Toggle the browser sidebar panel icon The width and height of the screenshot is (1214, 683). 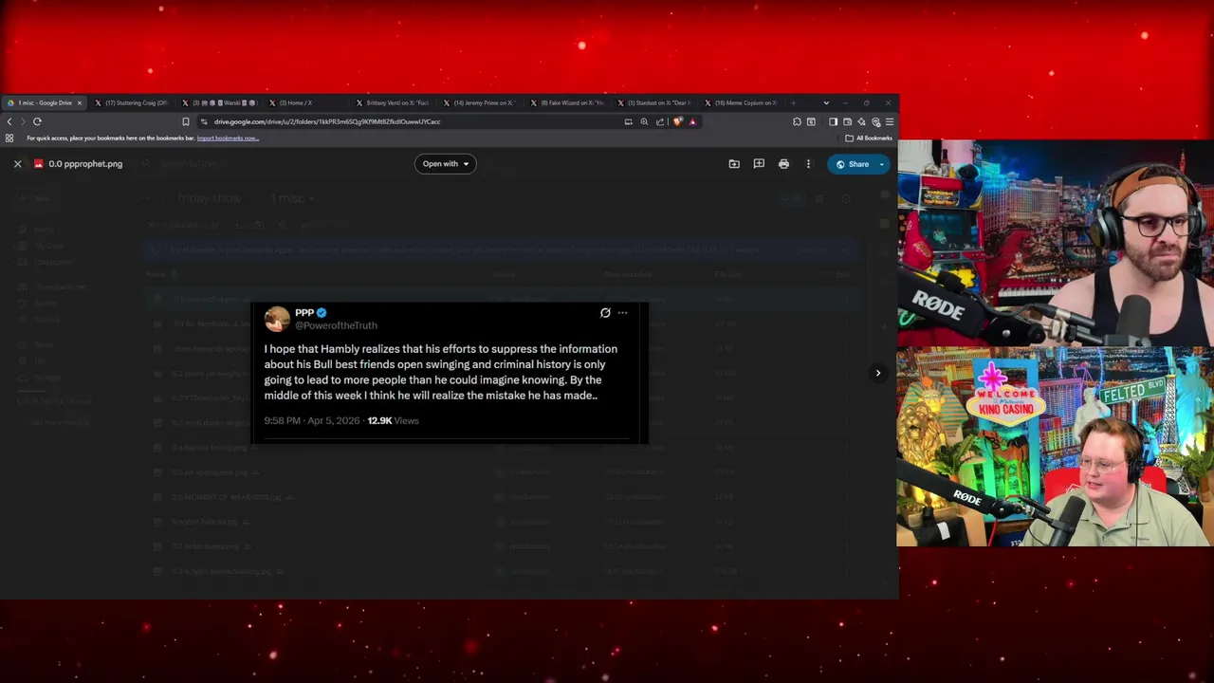click(x=833, y=121)
